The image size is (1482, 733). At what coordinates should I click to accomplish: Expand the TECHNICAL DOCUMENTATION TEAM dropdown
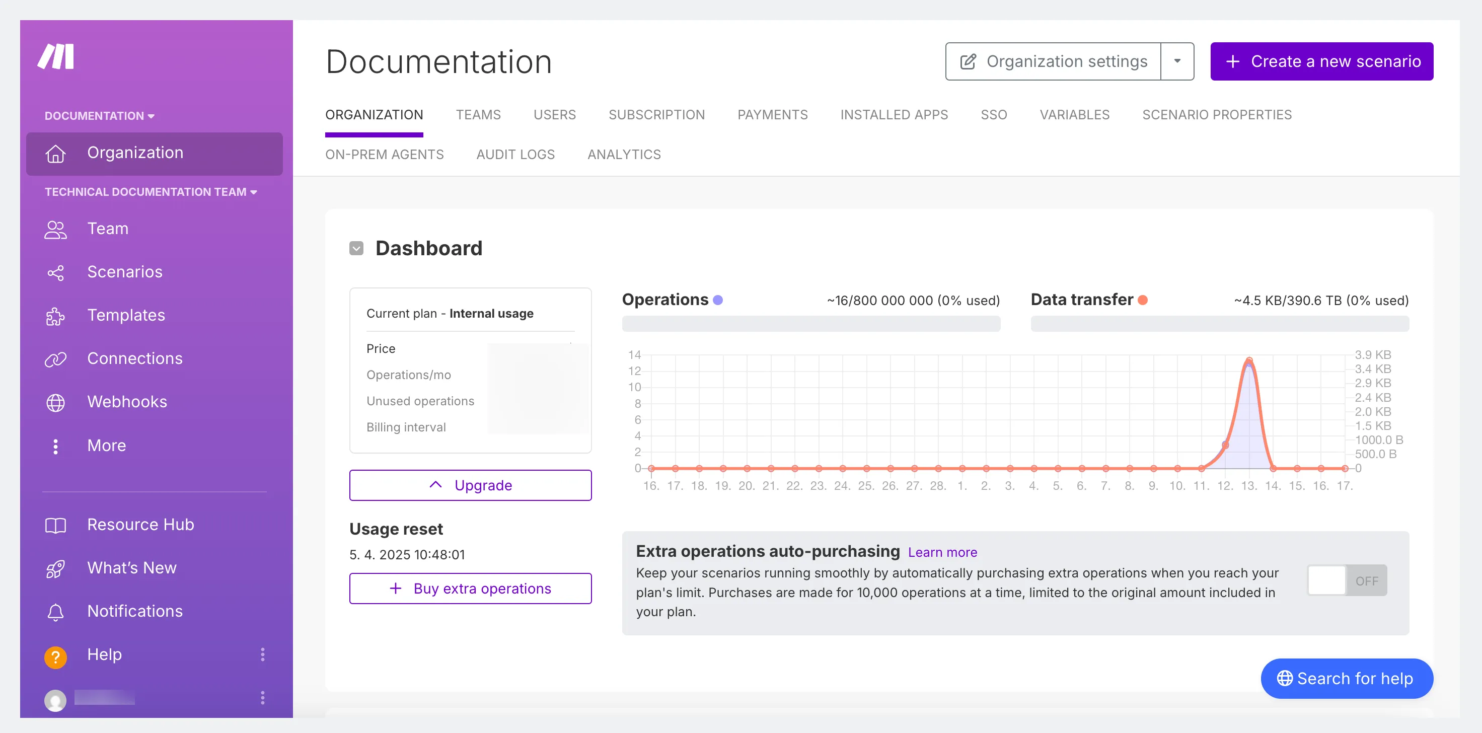[x=151, y=192]
